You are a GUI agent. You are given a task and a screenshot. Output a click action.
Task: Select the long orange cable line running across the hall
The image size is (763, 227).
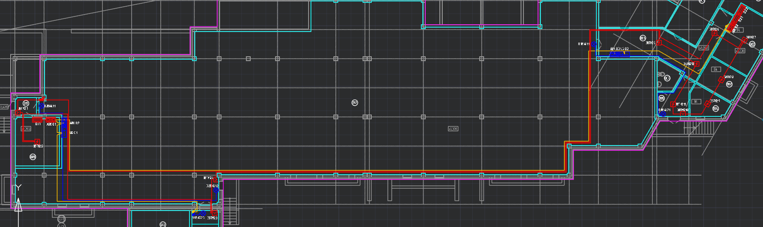(316, 171)
